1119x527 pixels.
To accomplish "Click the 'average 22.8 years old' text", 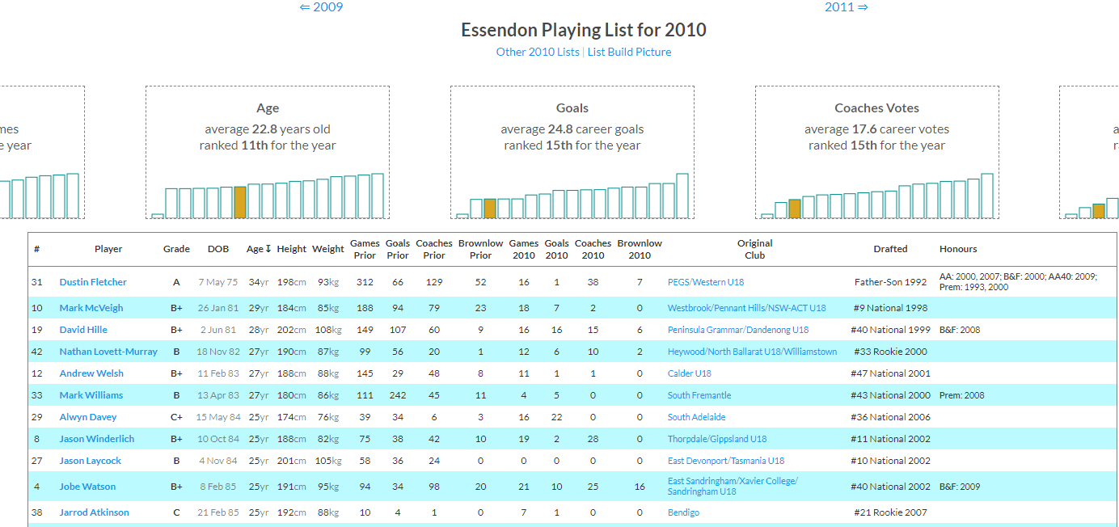I will click(268, 129).
